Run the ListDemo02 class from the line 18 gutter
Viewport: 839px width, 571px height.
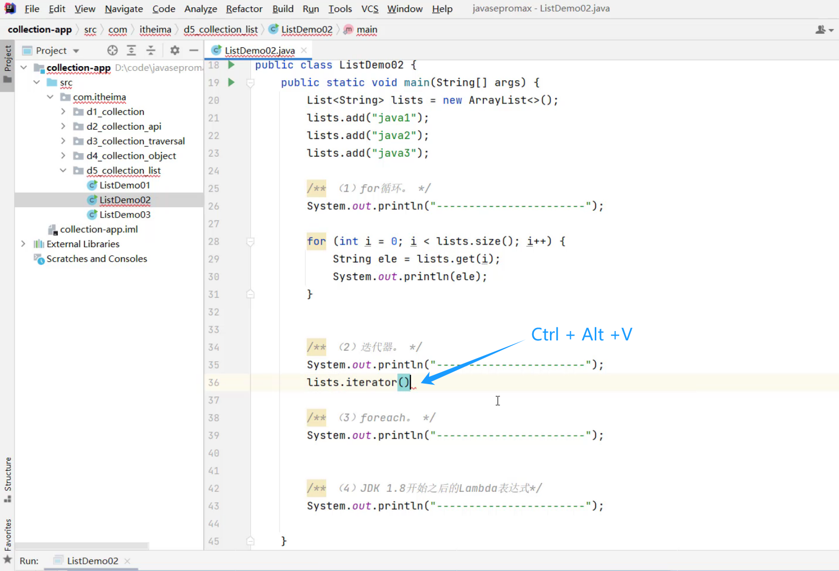click(232, 65)
